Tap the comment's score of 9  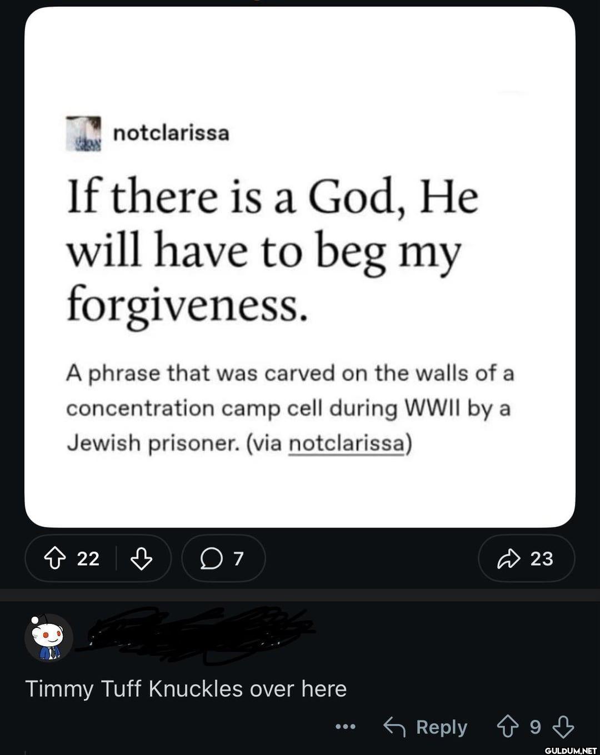(x=535, y=727)
